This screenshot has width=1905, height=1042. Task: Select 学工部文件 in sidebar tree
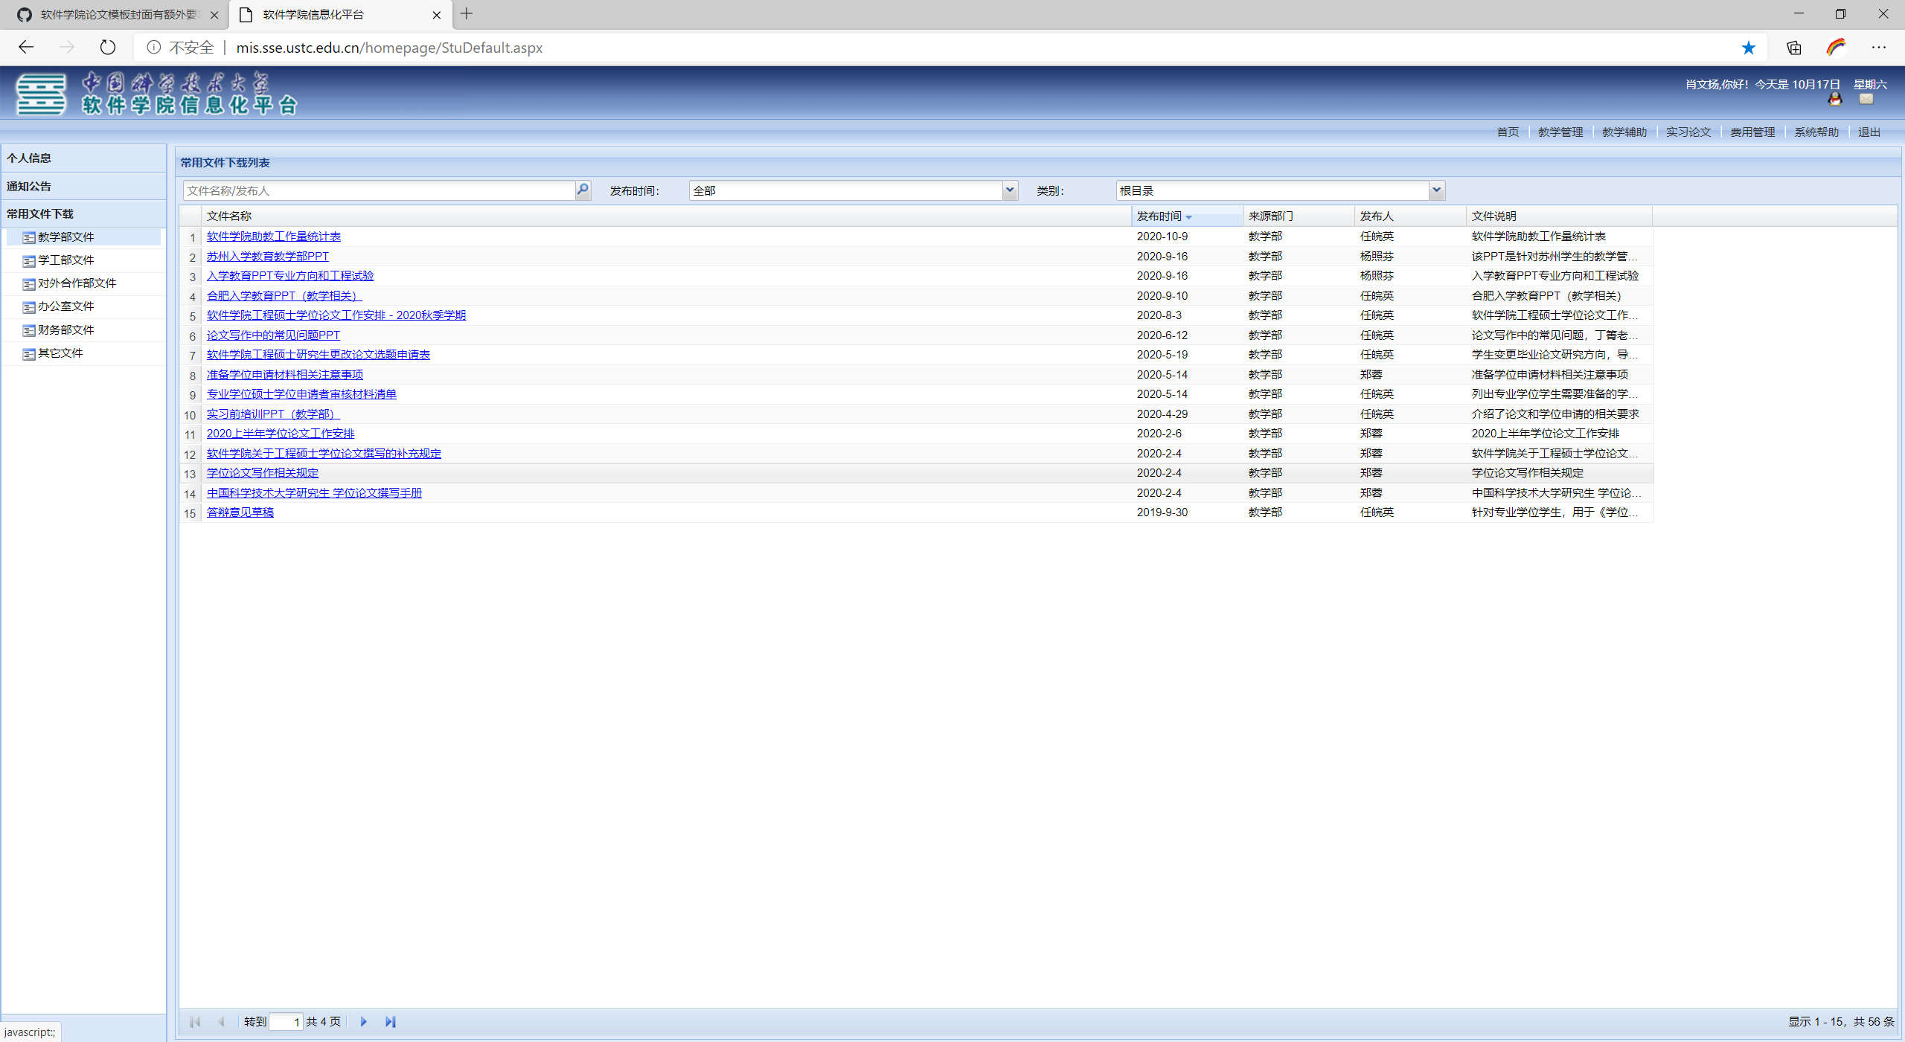[65, 260]
